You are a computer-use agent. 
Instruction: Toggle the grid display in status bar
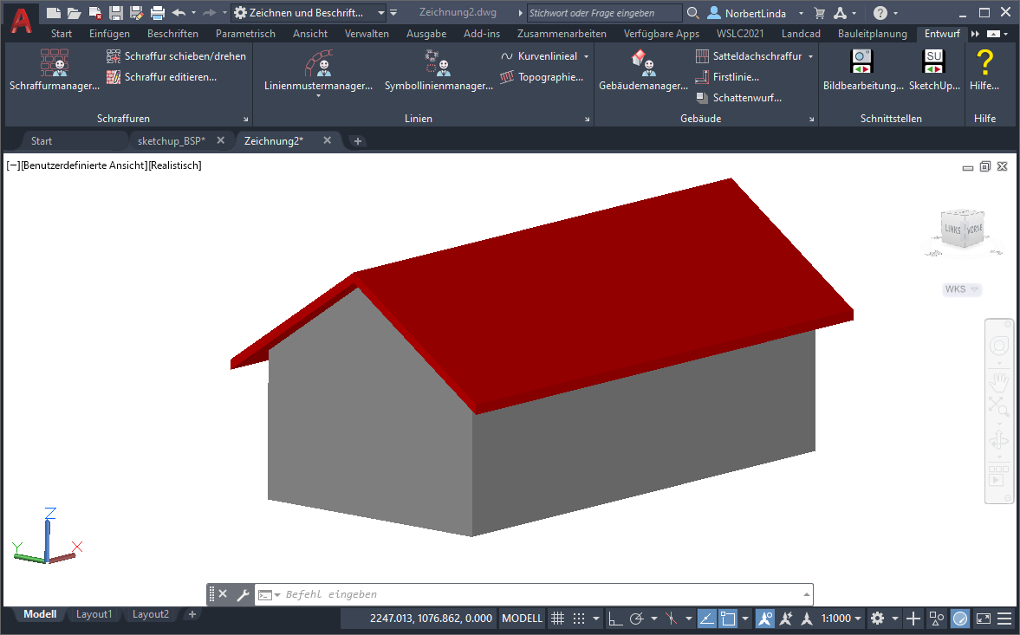pyautogui.click(x=558, y=619)
